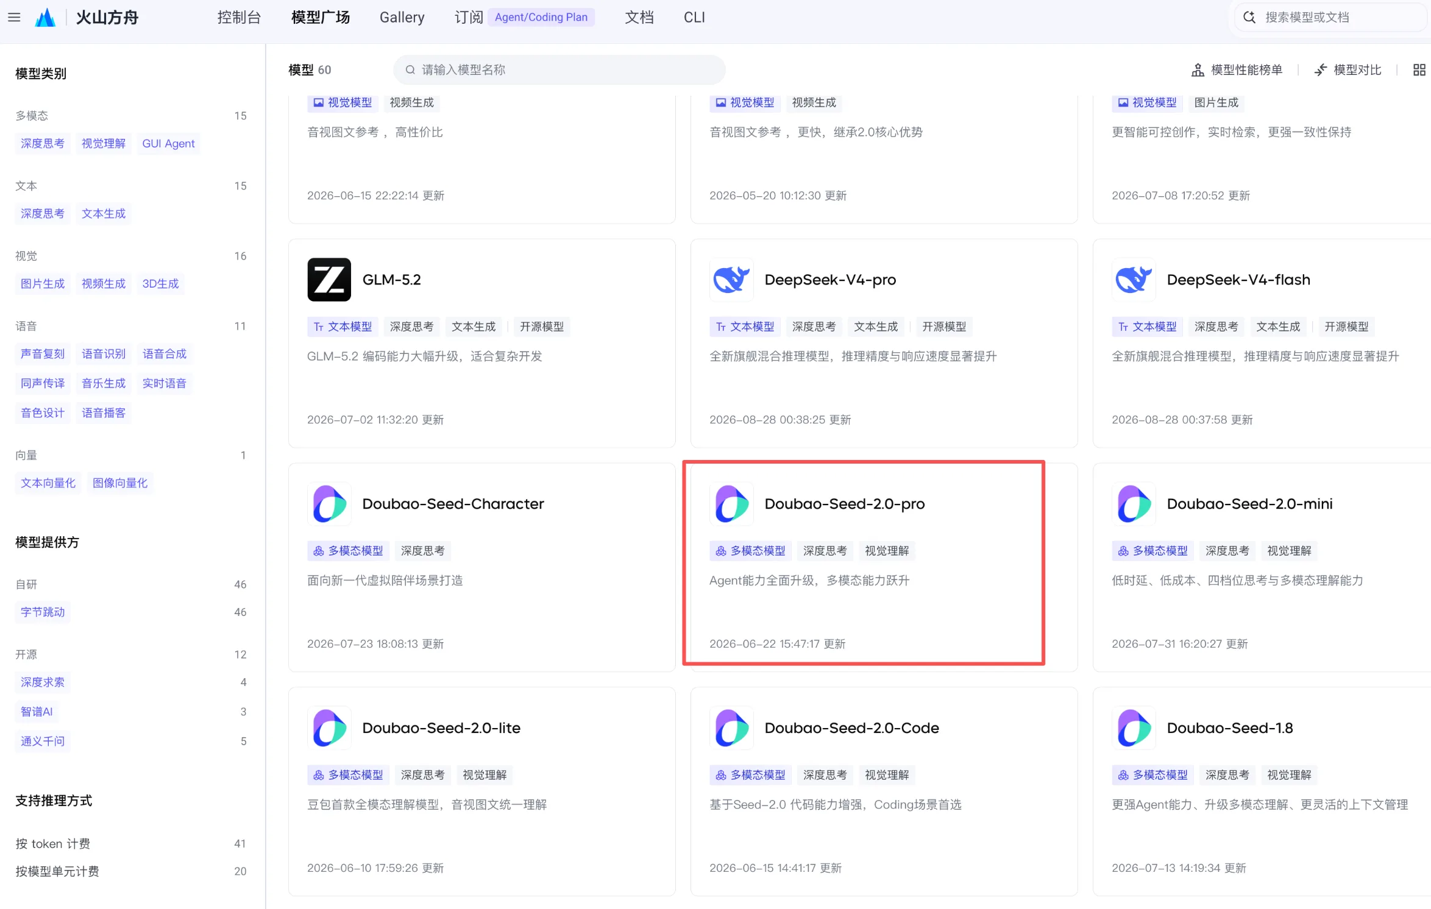The width and height of the screenshot is (1431, 909).
Task: Filter by 智谱AI provider tag
Action: [37, 712]
